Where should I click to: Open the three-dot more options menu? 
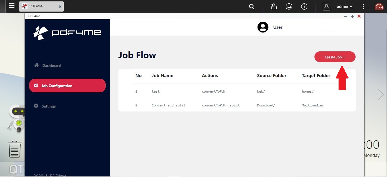click(x=364, y=7)
